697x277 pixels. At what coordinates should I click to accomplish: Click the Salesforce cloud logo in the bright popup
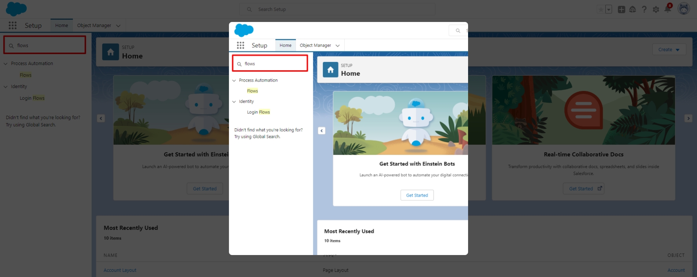[244, 30]
